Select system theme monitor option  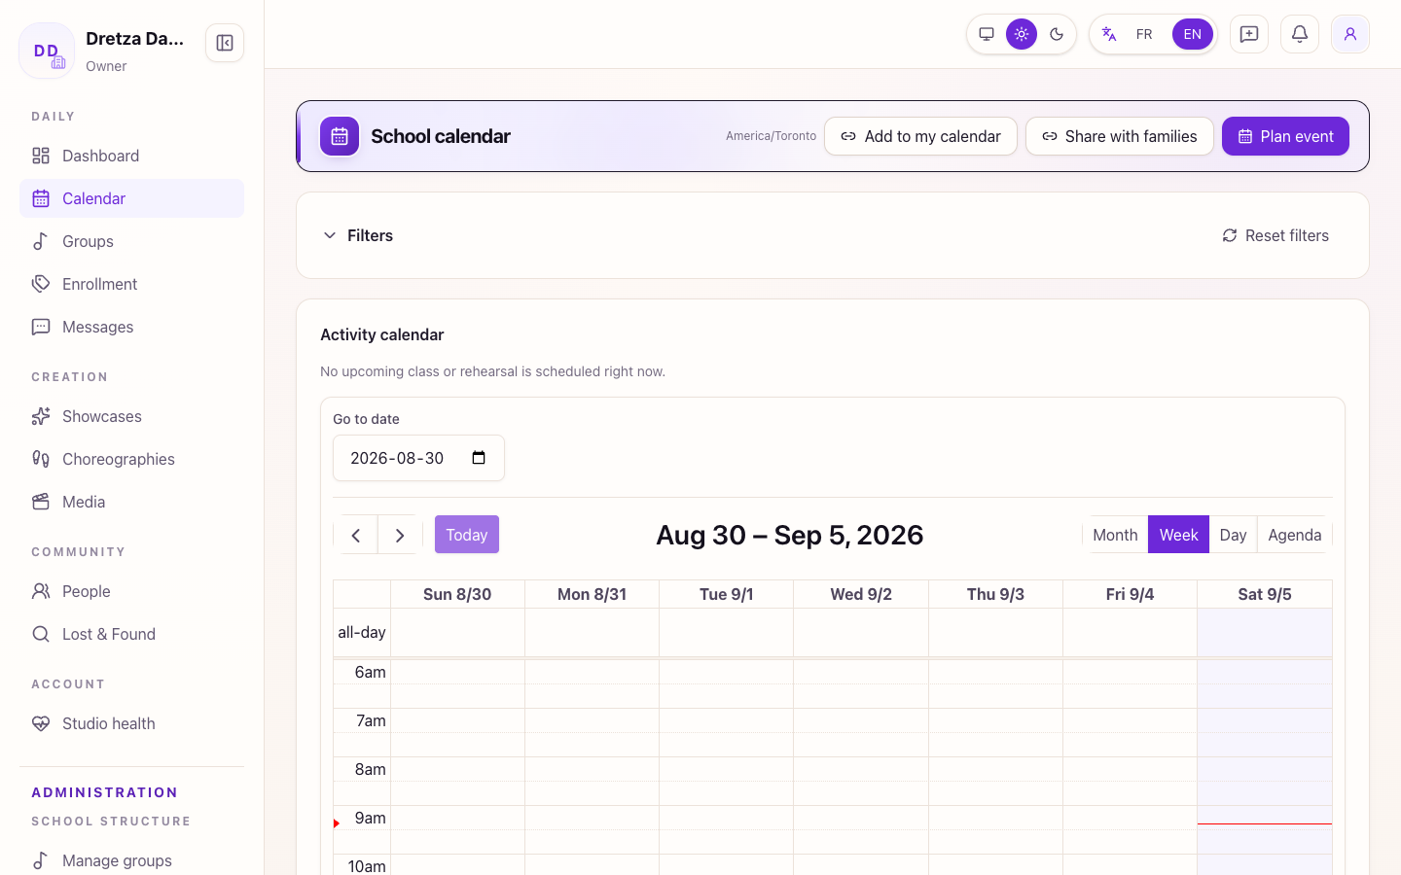coord(987,34)
